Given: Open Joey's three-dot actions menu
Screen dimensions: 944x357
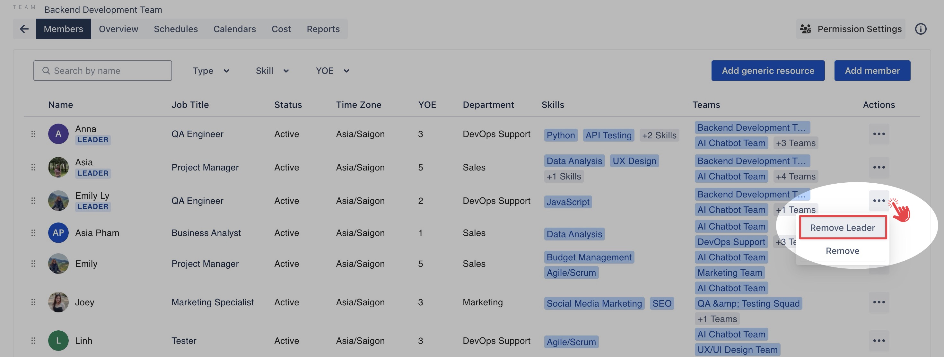Looking at the screenshot, I should point(878,302).
